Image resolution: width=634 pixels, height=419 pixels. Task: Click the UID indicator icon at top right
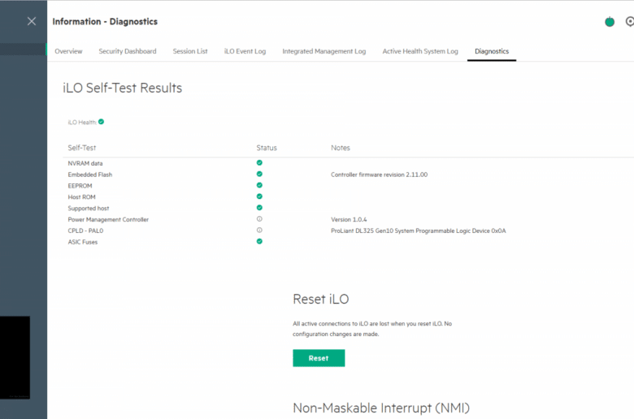coord(630,21)
